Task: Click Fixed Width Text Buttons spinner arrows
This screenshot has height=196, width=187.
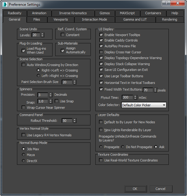Action: coord(155,90)
